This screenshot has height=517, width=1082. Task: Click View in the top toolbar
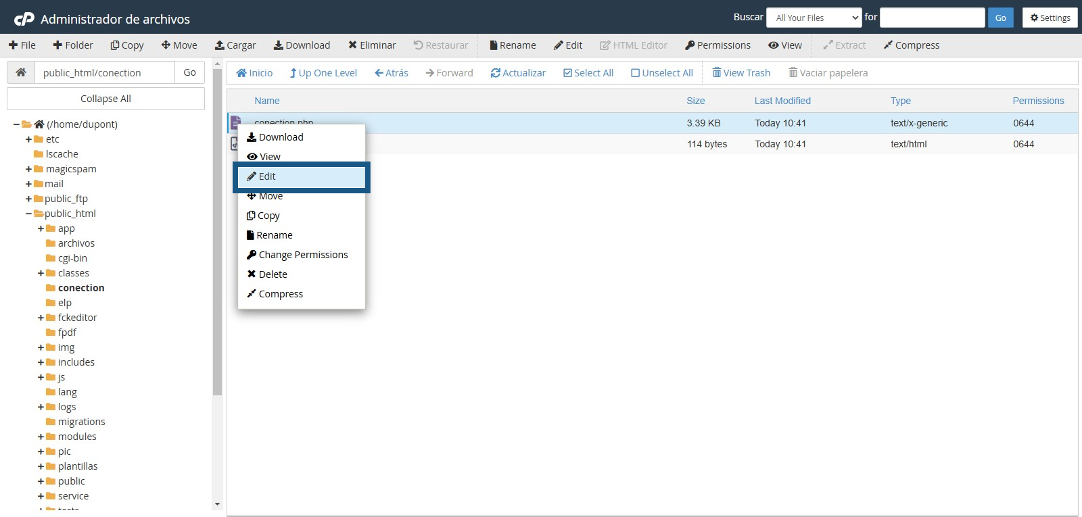coord(785,45)
